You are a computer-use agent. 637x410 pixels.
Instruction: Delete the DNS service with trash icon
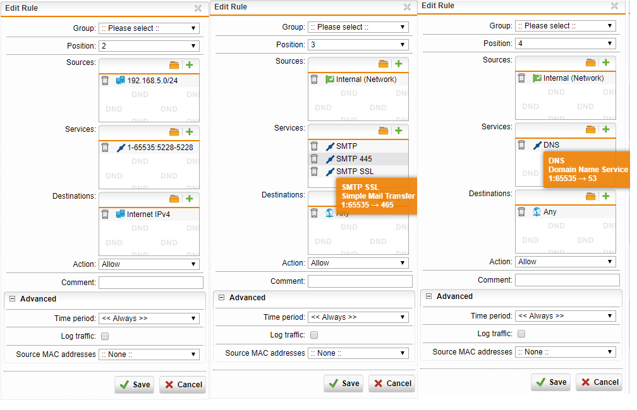(x=521, y=145)
